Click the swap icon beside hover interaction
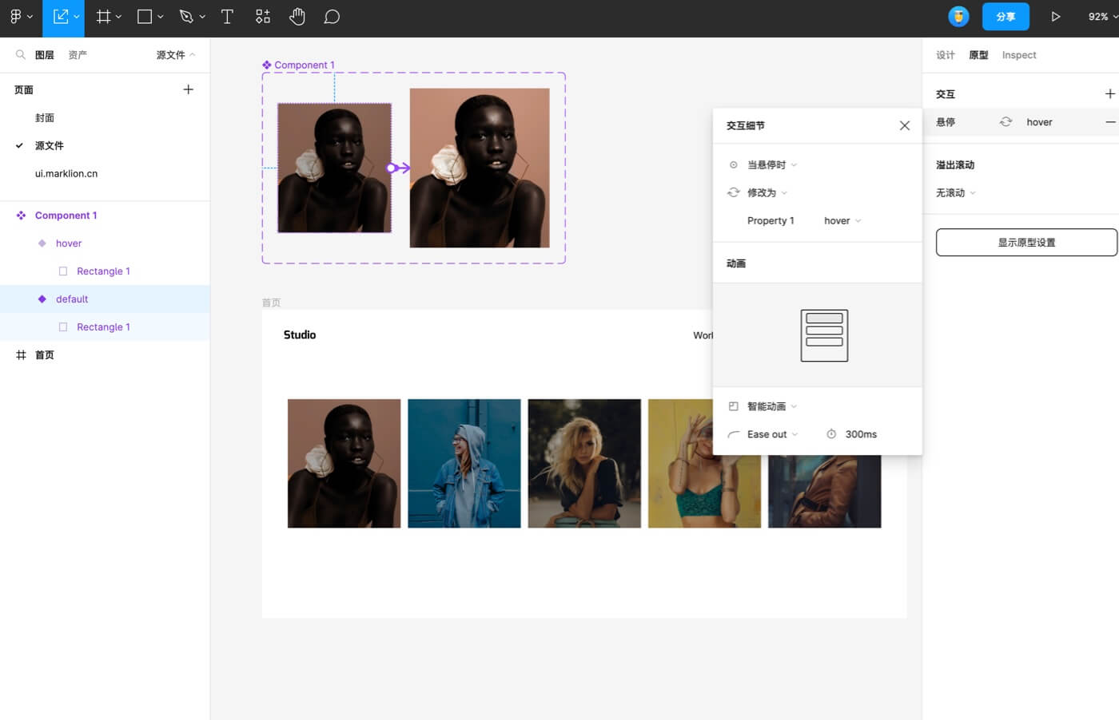1119x720 pixels. [x=1006, y=122]
